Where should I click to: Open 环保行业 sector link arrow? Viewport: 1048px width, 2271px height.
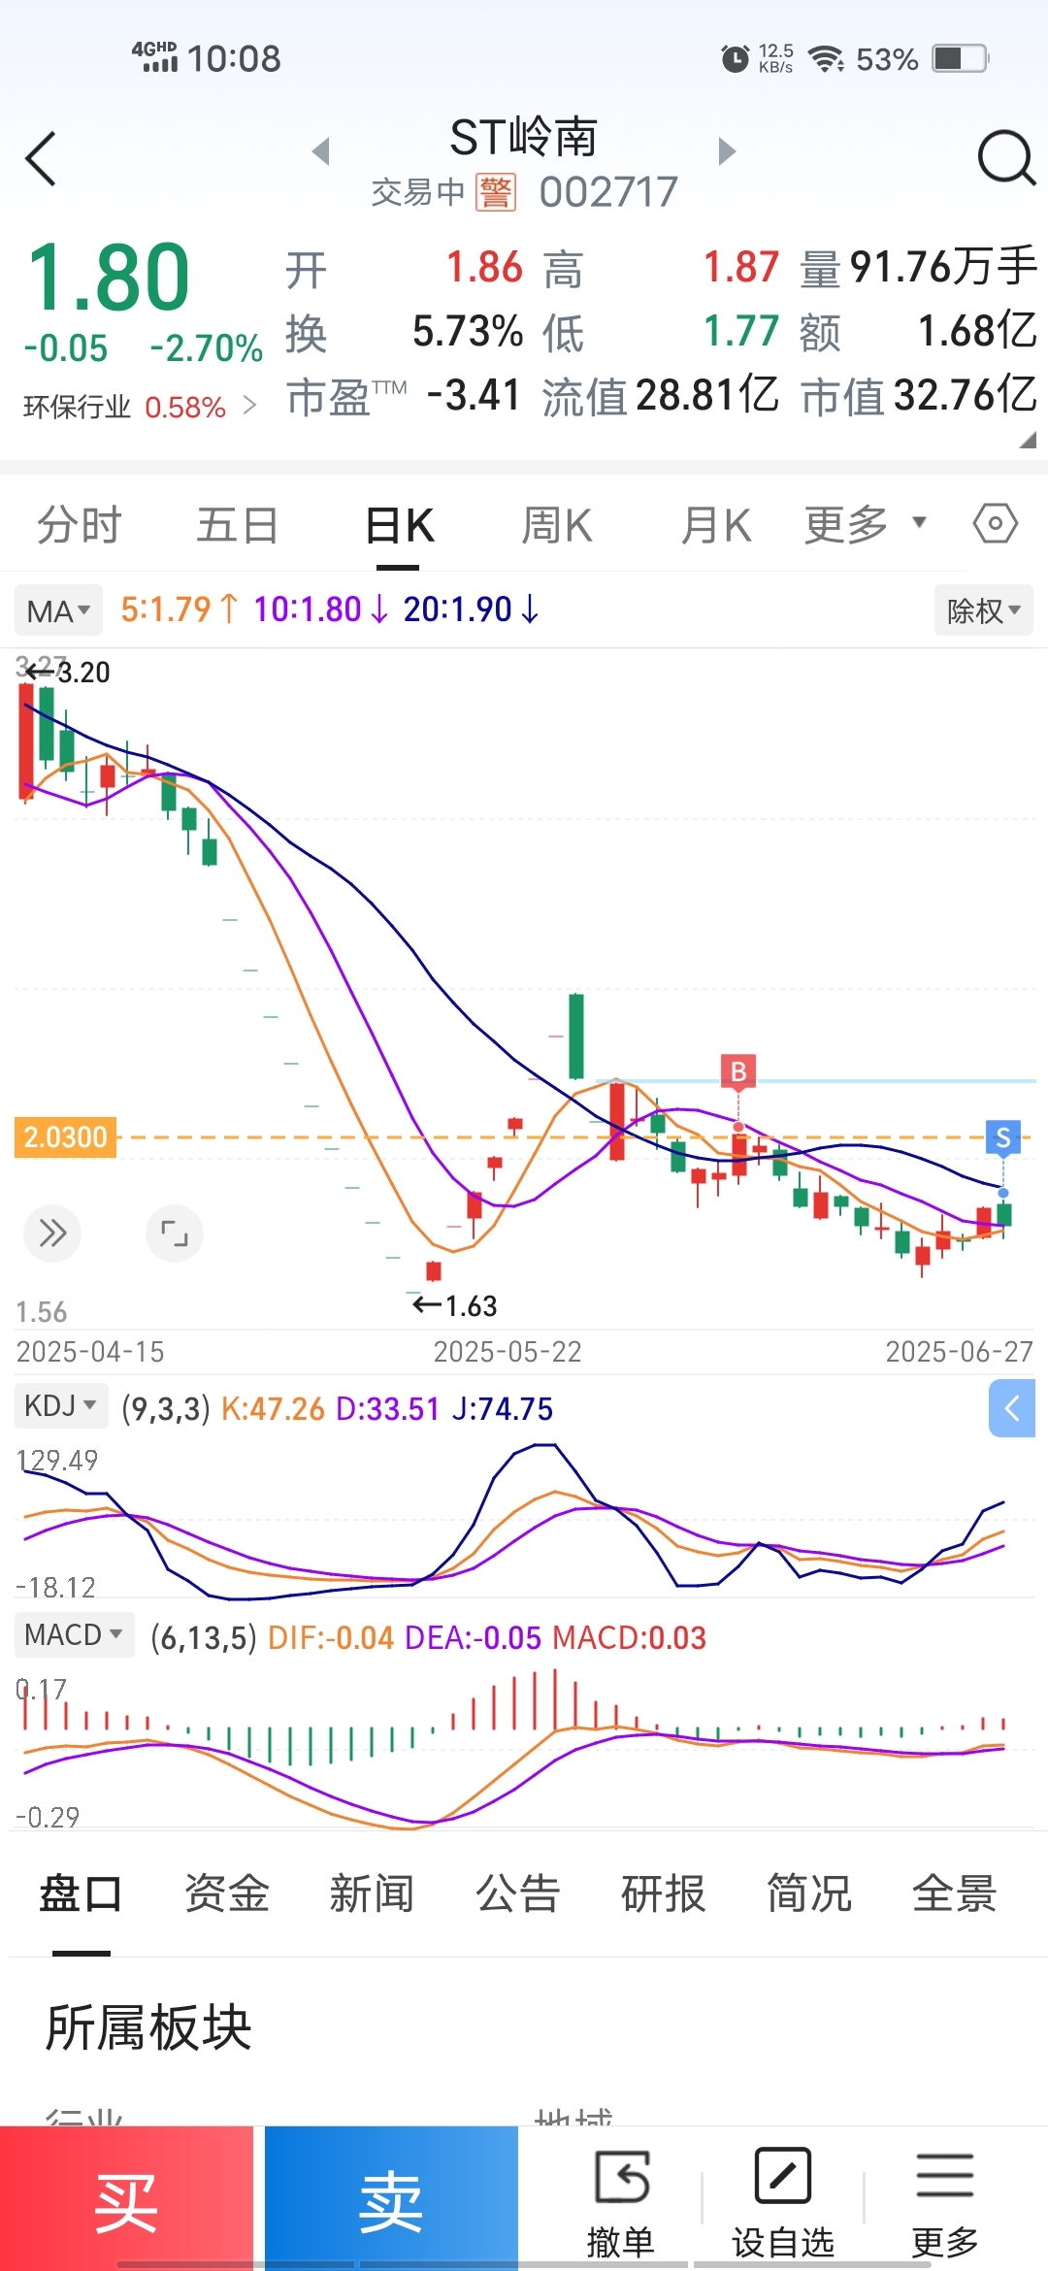pyautogui.click(x=250, y=405)
